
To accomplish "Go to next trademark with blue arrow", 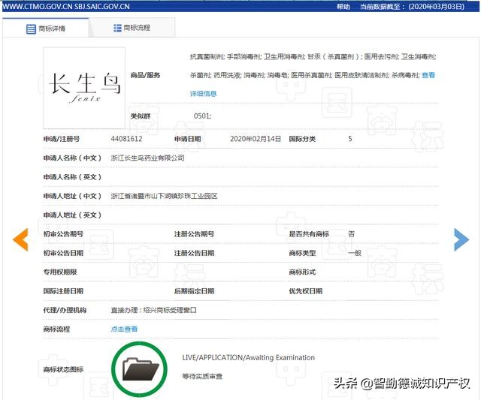I will click(461, 239).
